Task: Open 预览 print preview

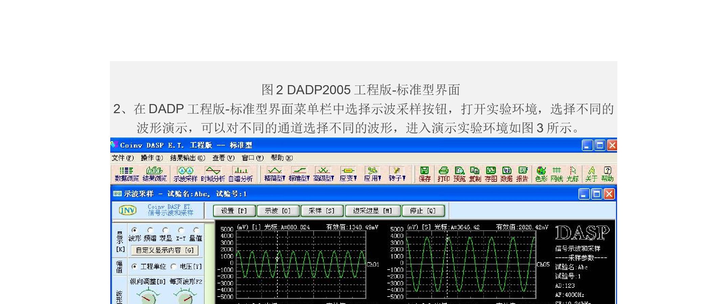Action: 459,174
